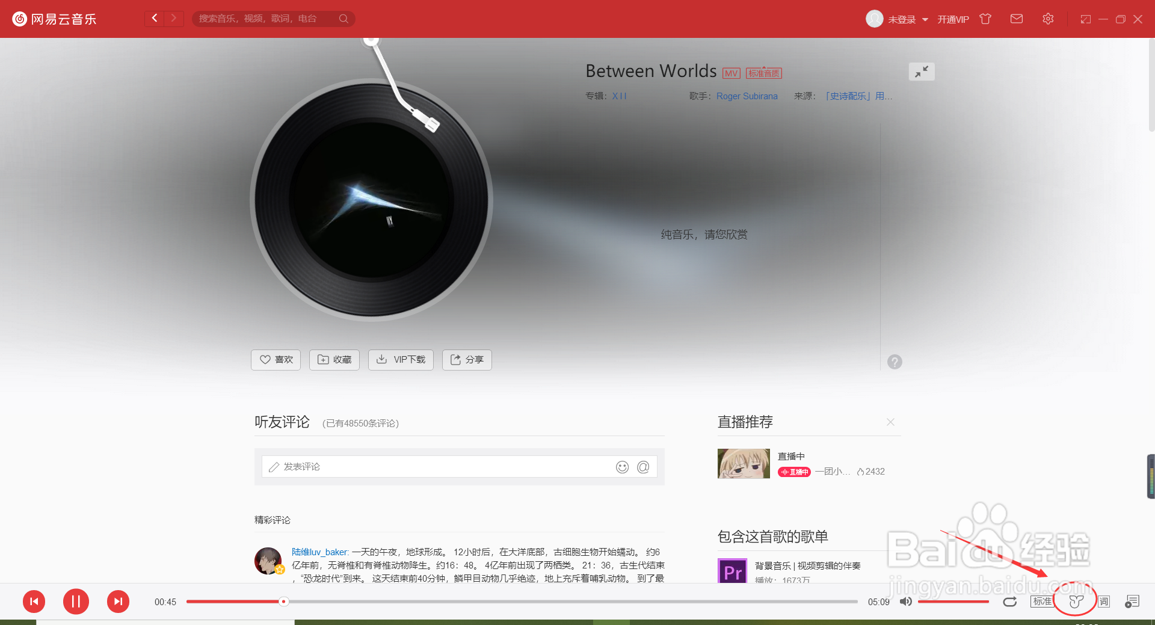This screenshot has height=625, width=1155.
Task: Click the 直播中 live badge
Action: click(794, 472)
